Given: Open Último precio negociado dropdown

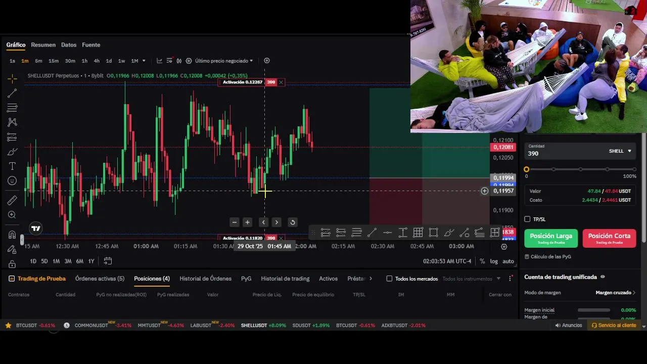Looking at the screenshot, I should coord(224,61).
